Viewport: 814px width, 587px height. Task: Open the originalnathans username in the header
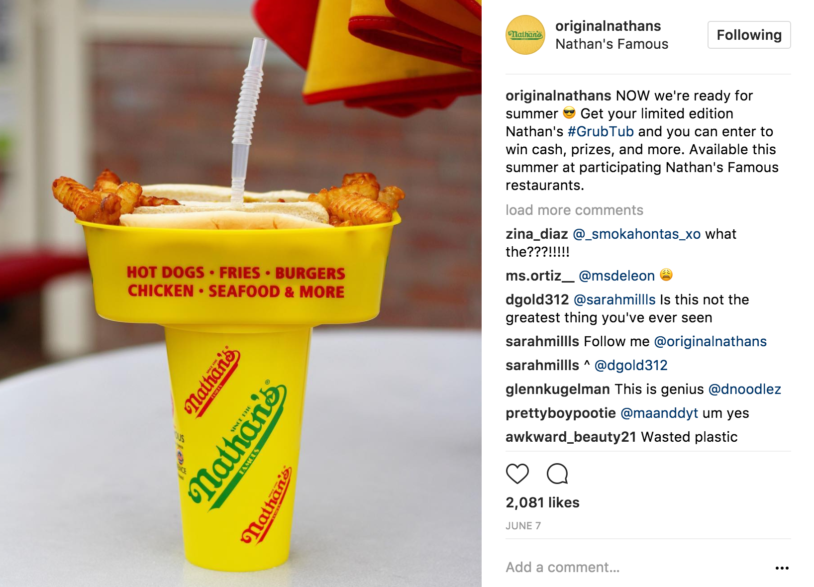click(608, 26)
